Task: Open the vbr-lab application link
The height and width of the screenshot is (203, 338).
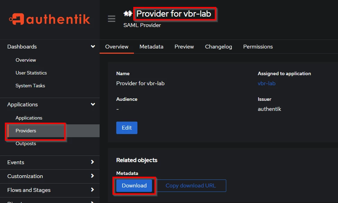Action: (267, 83)
